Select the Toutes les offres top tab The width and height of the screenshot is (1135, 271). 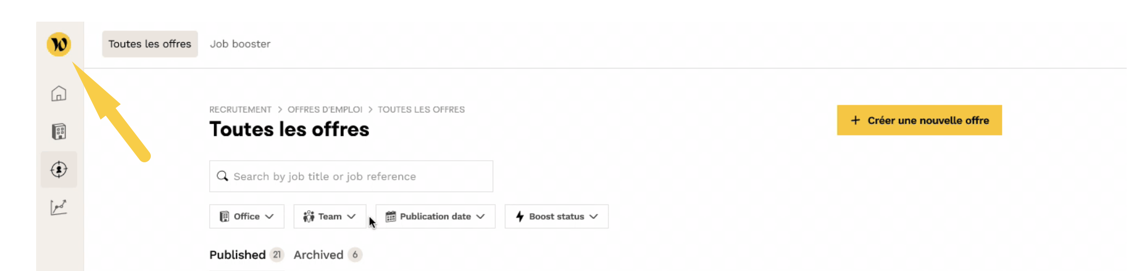click(150, 44)
